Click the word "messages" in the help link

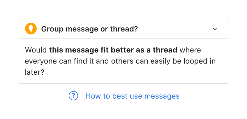click(162, 96)
